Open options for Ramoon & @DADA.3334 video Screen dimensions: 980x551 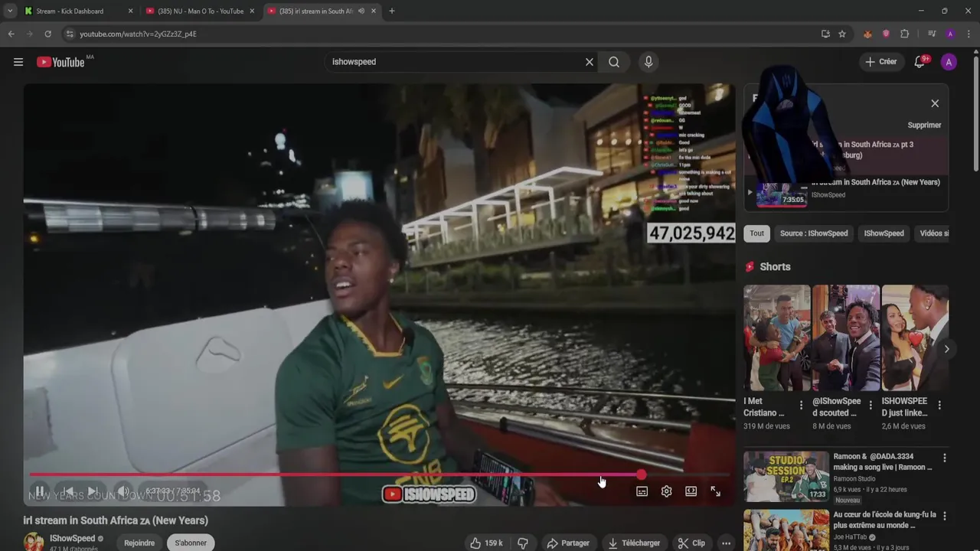944,458
